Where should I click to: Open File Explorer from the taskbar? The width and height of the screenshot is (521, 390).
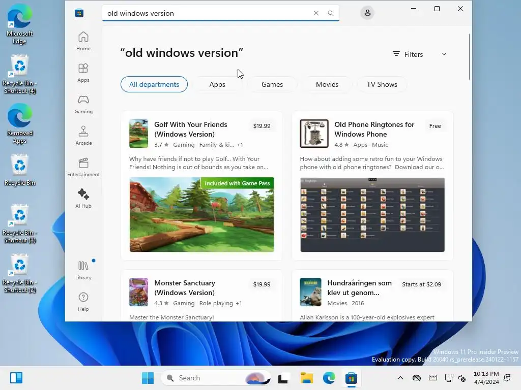[x=307, y=378]
